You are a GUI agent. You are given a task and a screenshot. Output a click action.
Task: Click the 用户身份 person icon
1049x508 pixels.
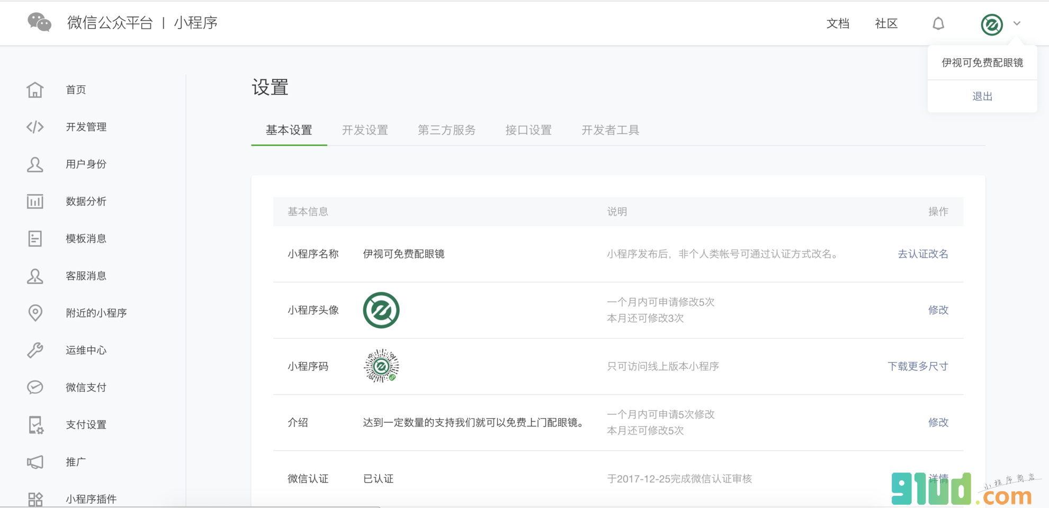pyautogui.click(x=35, y=165)
